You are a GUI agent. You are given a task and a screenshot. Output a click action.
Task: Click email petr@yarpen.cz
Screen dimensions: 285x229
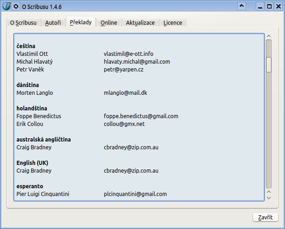pyautogui.click(x=124, y=70)
